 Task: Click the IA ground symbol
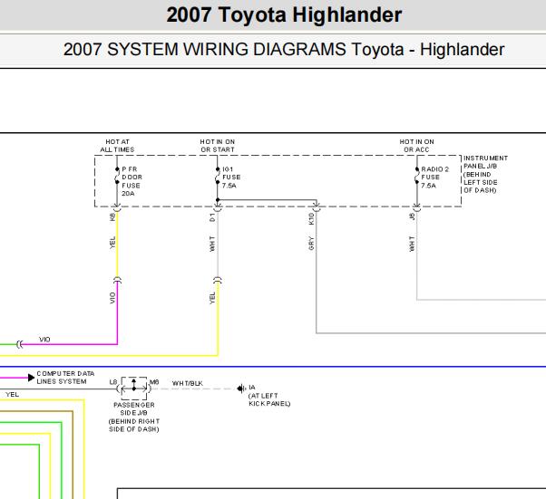click(241, 389)
